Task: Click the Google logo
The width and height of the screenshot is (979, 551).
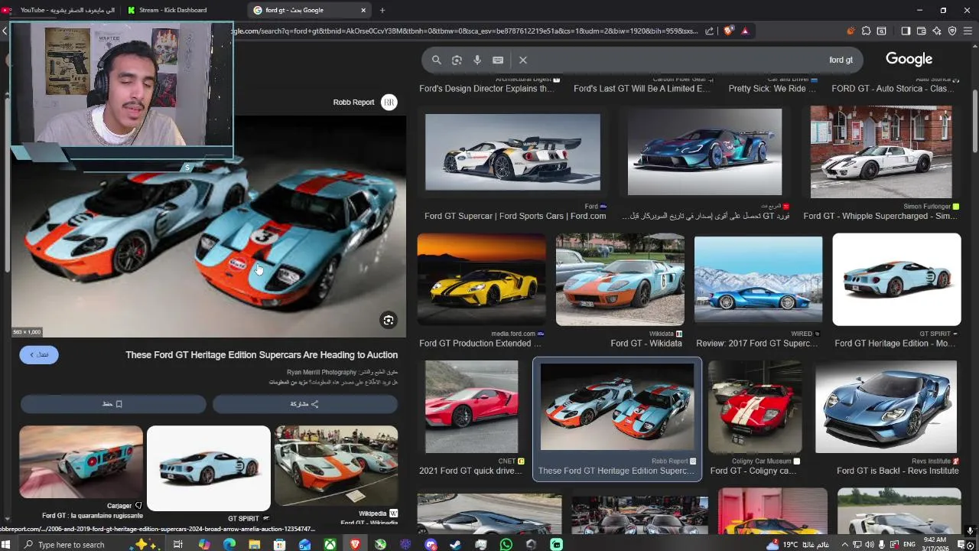Action: 909,60
